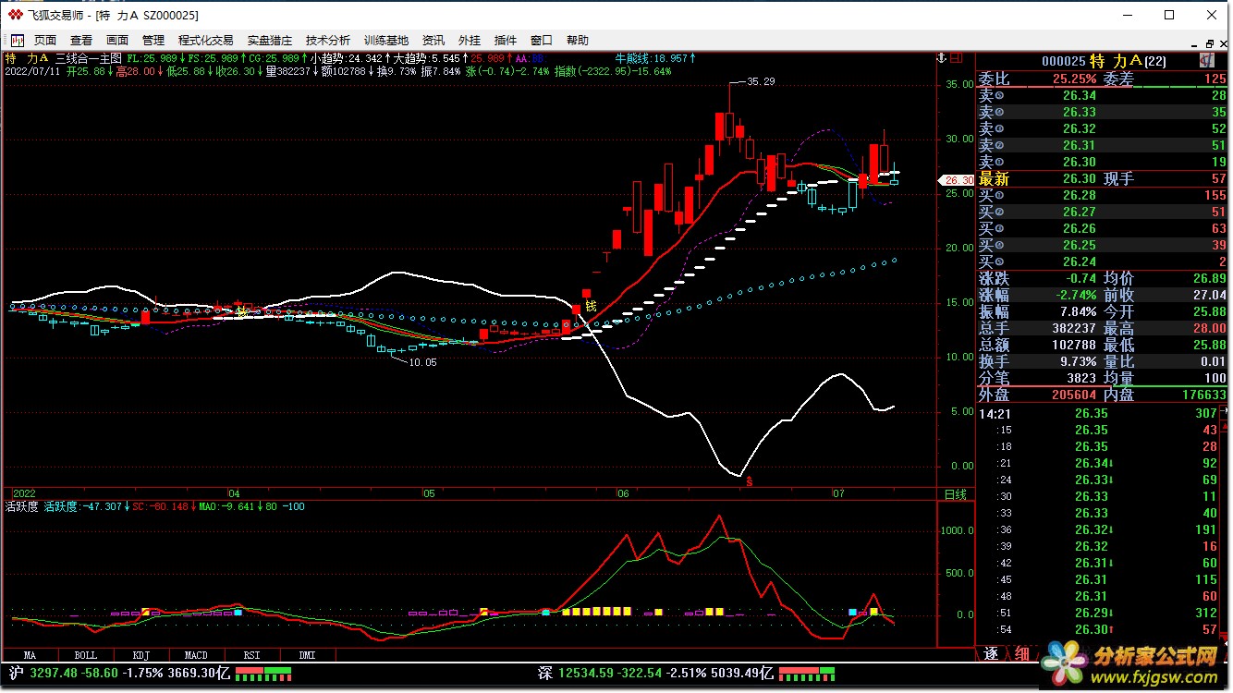Click the buy price 26.24 row
This screenshot has width=1233, height=693.
coord(1103,261)
